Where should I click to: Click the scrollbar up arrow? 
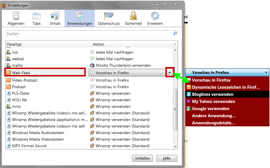[175, 50]
